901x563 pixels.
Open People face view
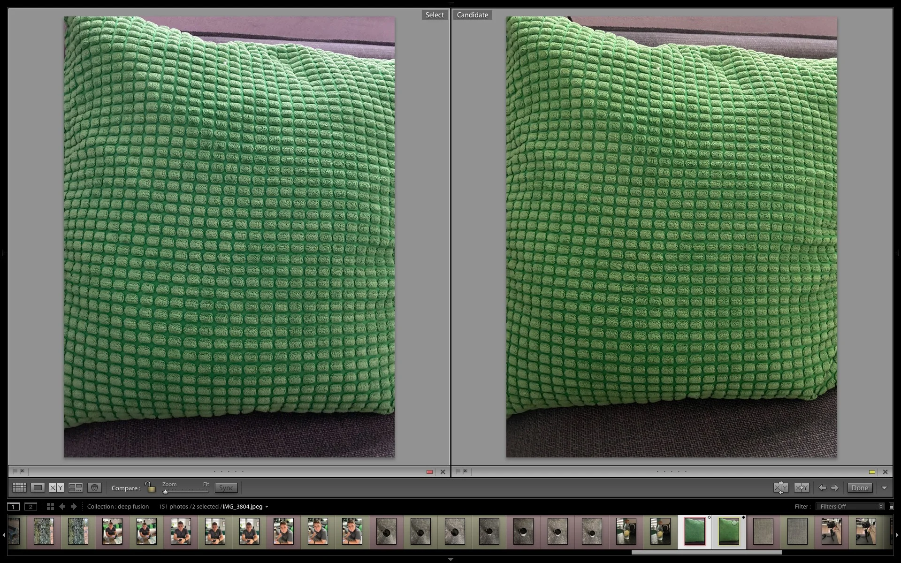94,488
